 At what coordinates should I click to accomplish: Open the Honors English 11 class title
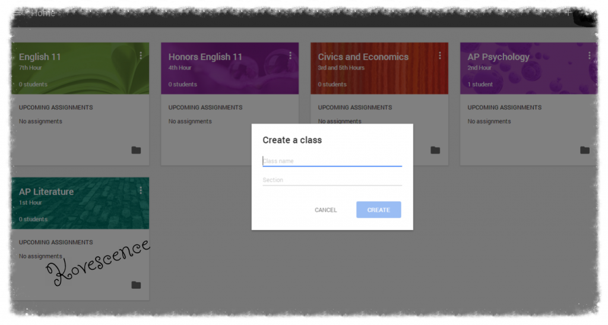click(x=205, y=57)
